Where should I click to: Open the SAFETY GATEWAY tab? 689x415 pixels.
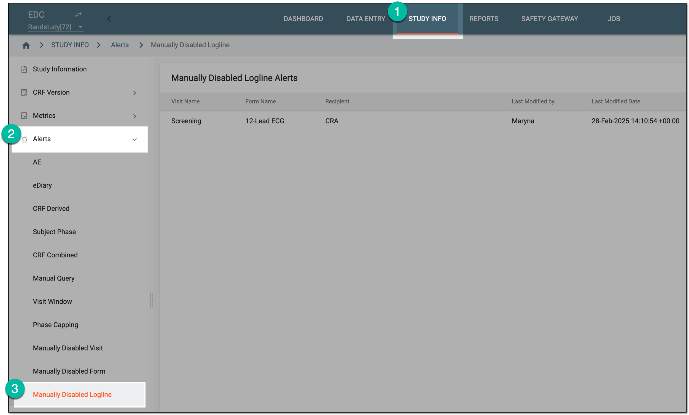[550, 19]
